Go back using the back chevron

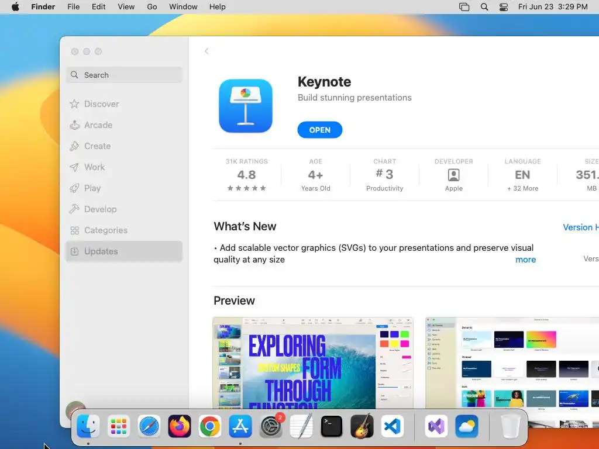[x=206, y=51]
